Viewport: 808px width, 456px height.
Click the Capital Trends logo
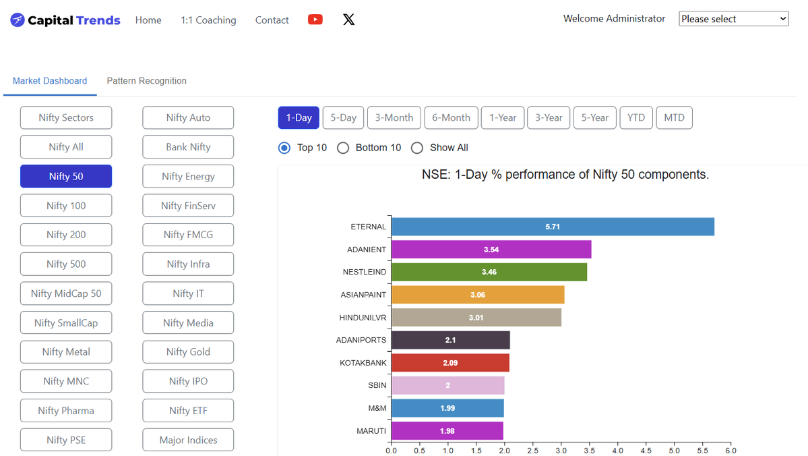(x=65, y=20)
